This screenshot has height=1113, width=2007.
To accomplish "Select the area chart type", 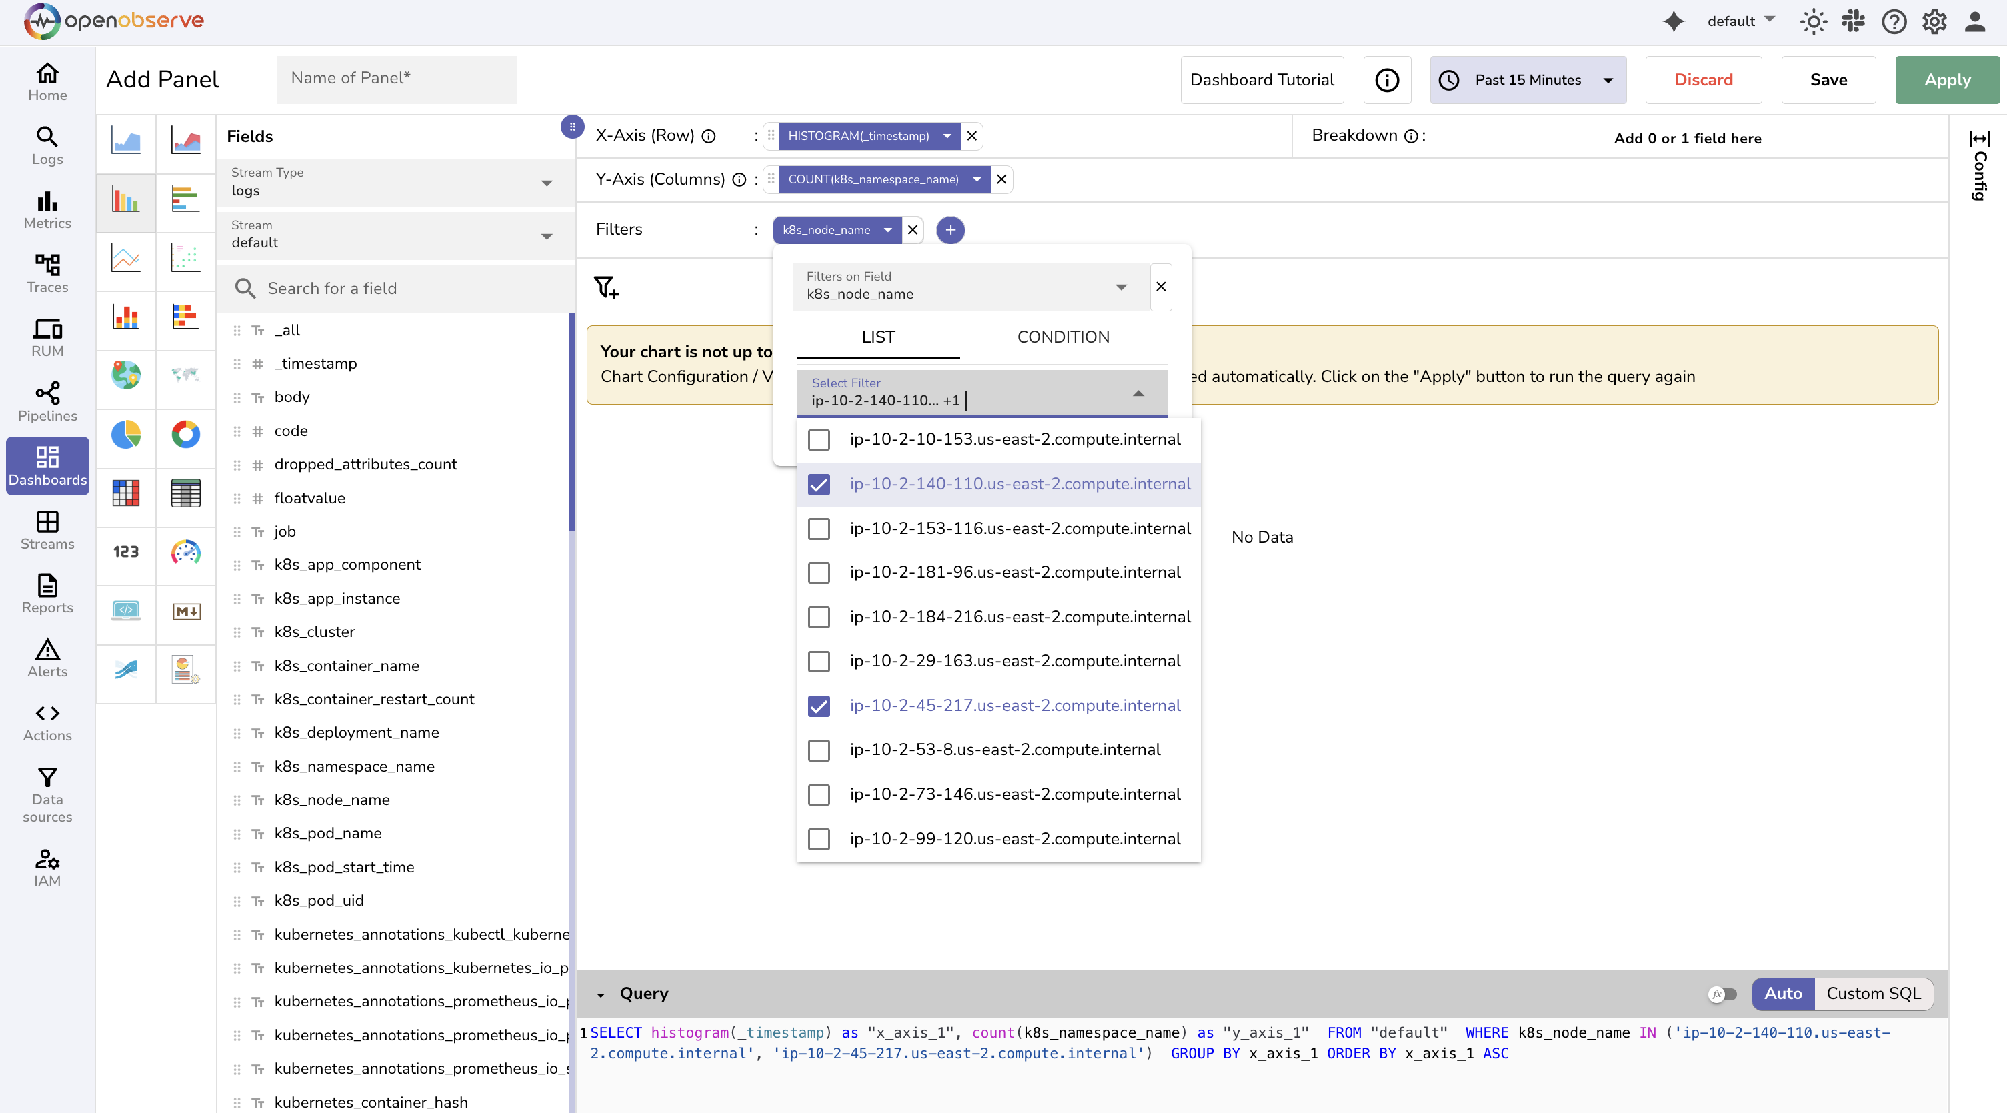I will [x=126, y=141].
